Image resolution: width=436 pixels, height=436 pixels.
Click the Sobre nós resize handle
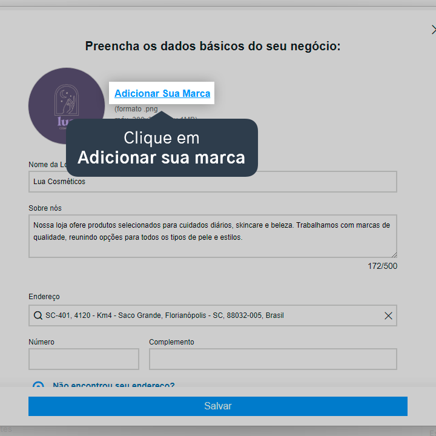(x=394, y=255)
